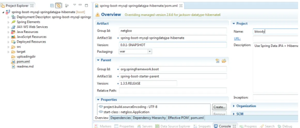Close the pom.xml editor tab

(181, 6)
